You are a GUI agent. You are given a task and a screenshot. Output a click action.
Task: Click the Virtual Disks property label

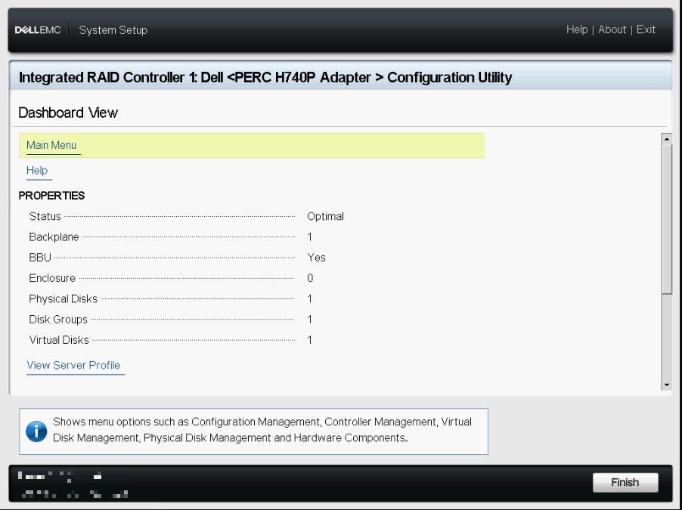pos(59,340)
